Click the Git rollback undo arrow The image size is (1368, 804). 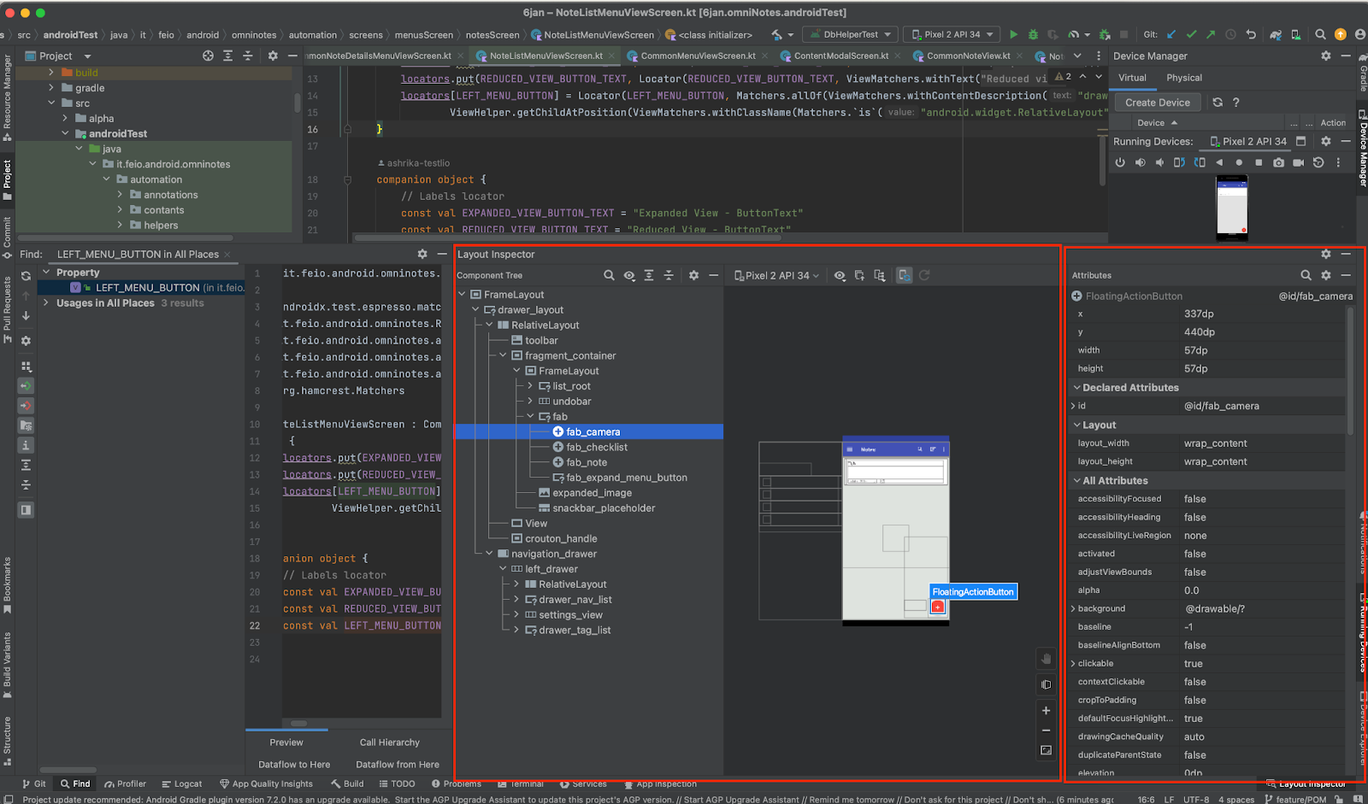pos(1251,35)
